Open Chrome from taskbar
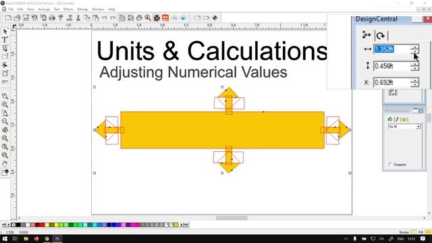 coord(47,239)
